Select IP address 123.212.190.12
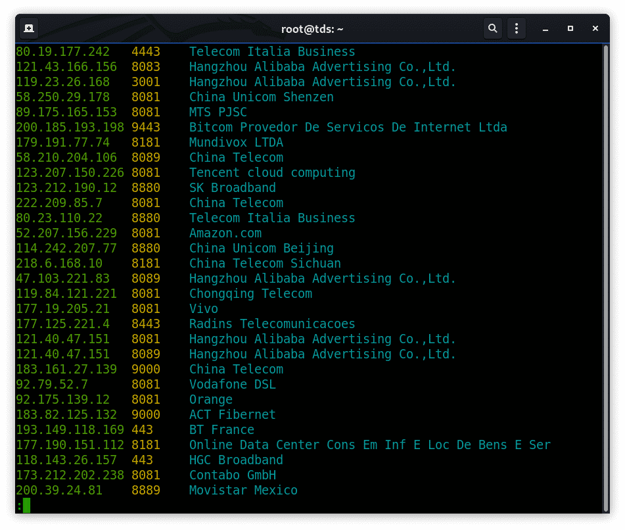 tap(66, 188)
